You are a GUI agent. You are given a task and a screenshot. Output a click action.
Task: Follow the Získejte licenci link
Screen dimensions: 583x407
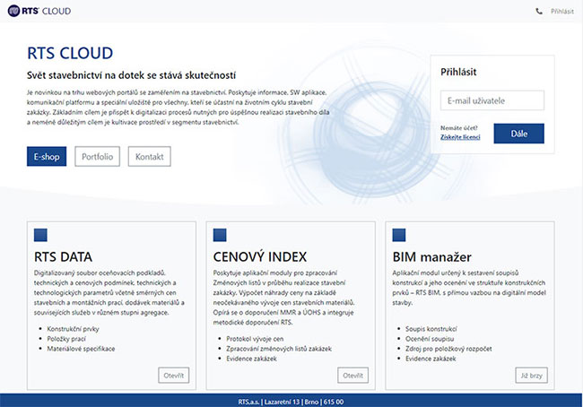click(x=460, y=137)
